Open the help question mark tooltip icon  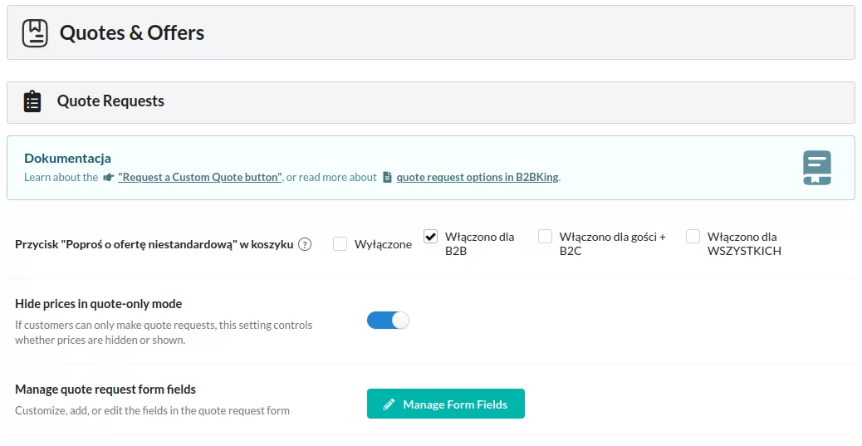pos(305,244)
